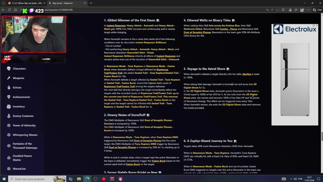Screen dimensions: 323x182
Task: Click the Electrolux ad info icon
Action: [314, 26]
